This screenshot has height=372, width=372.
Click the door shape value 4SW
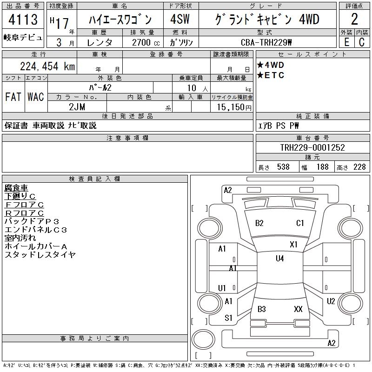click(x=180, y=19)
